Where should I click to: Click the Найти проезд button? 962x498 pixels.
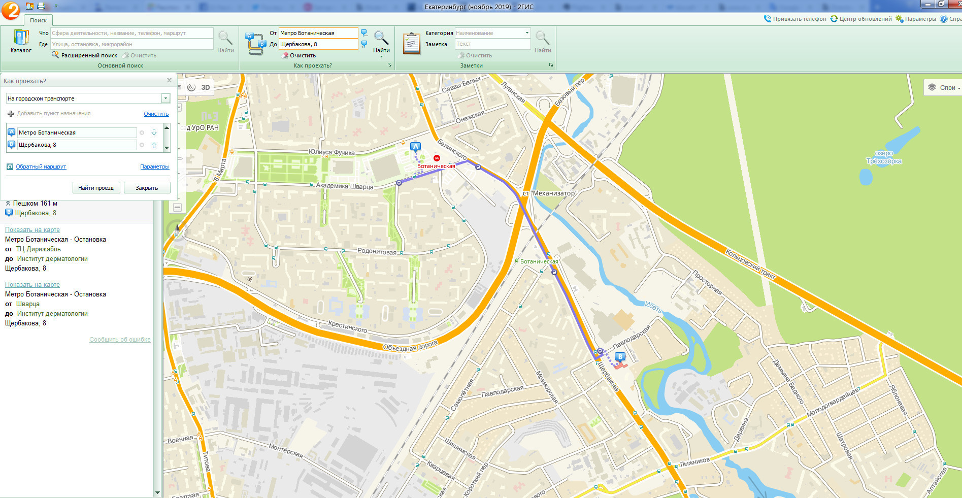click(x=96, y=188)
